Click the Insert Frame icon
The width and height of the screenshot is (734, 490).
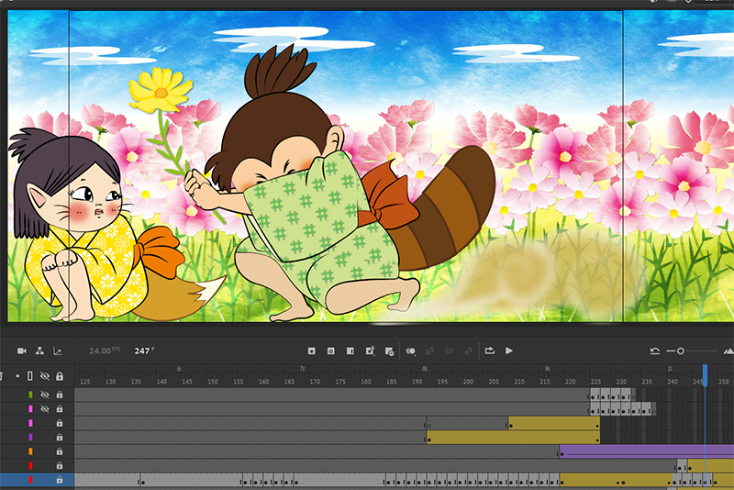[x=350, y=351]
